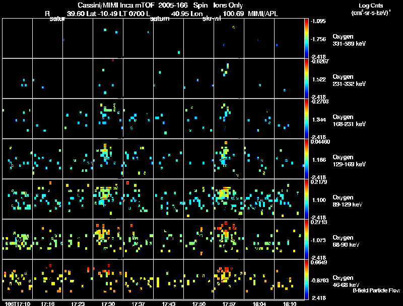This screenshot has width=403, height=306.
Task: Click the "0.2713" colorbar value
Action: (319, 222)
